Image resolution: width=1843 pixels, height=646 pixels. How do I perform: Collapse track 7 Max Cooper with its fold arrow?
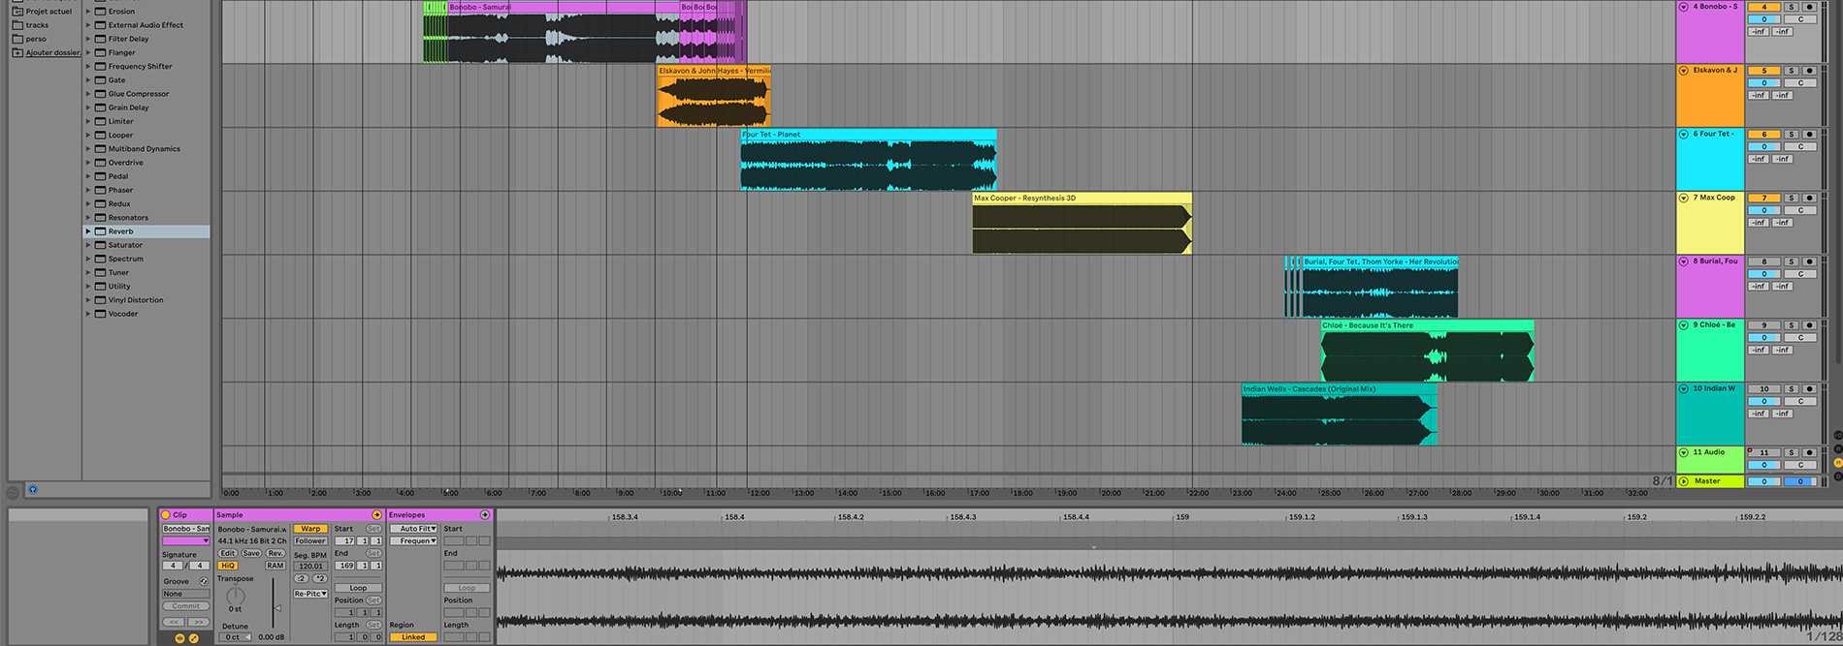tap(1684, 198)
